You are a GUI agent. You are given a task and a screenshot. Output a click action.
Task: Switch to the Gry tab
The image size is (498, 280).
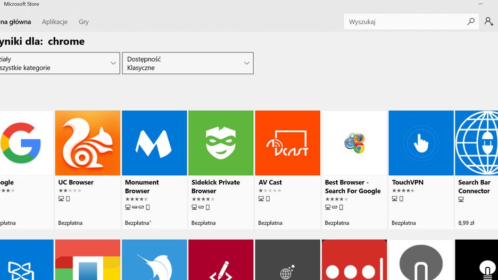point(84,22)
